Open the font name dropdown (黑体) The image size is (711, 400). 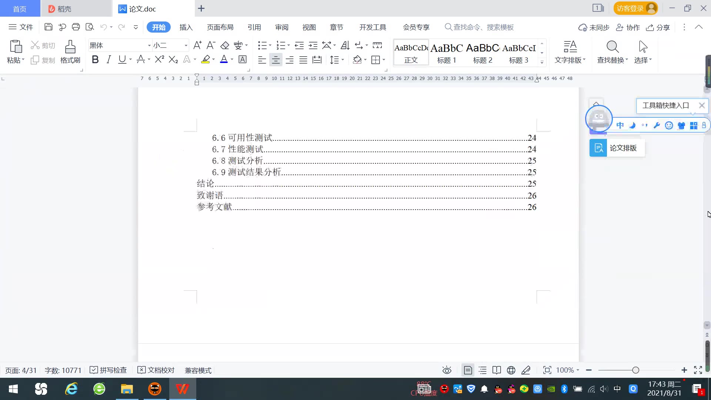149,45
